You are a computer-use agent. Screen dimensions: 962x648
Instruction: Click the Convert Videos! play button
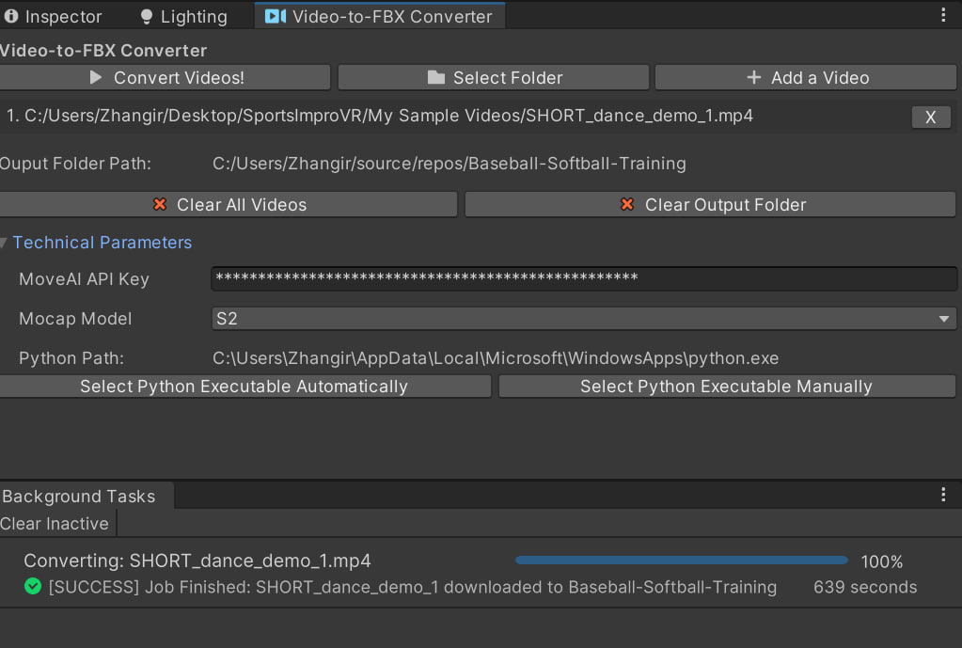[166, 78]
